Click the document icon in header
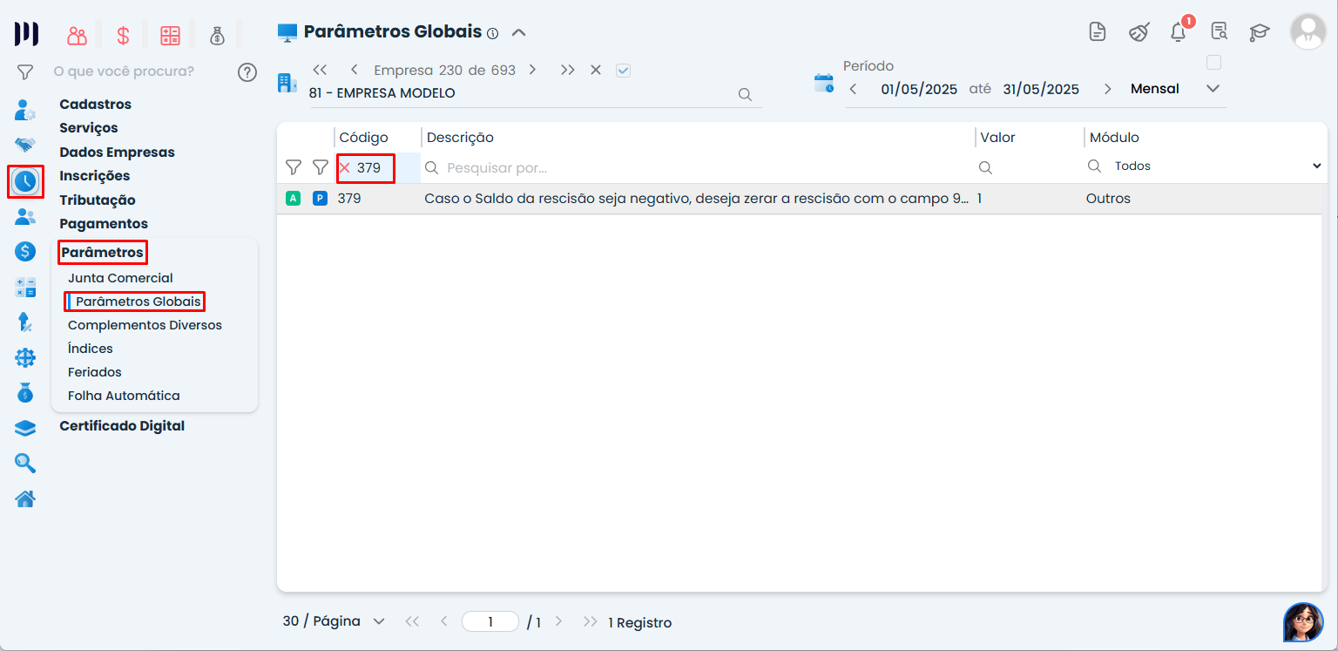Viewport: 1338px width, 651px height. pyautogui.click(x=1098, y=33)
